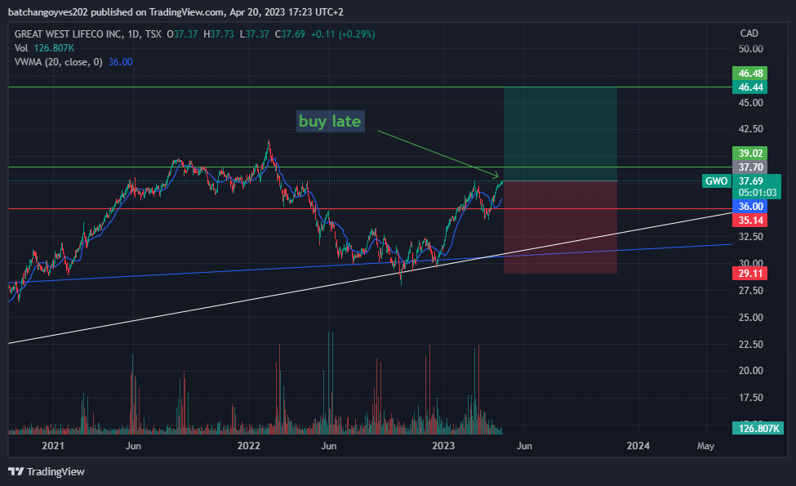
Task: Click the GWO symbol price tag
Action: coord(716,181)
